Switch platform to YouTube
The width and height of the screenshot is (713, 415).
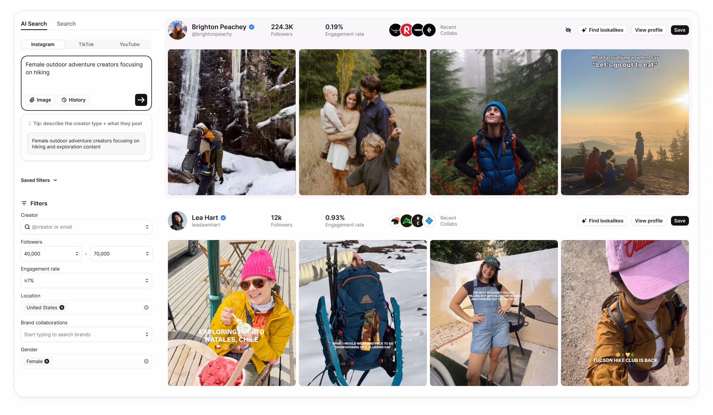point(130,44)
